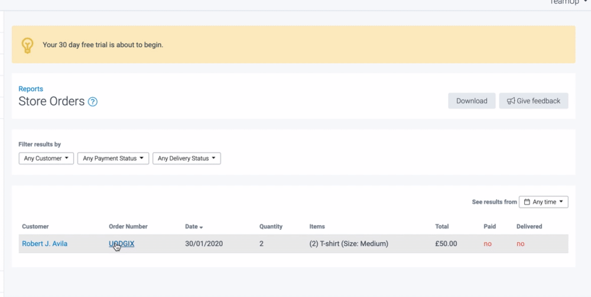The height and width of the screenshot is (297, 591).
Task: Go back to Reports via breadcrumb link
Action: click(31, 89)
